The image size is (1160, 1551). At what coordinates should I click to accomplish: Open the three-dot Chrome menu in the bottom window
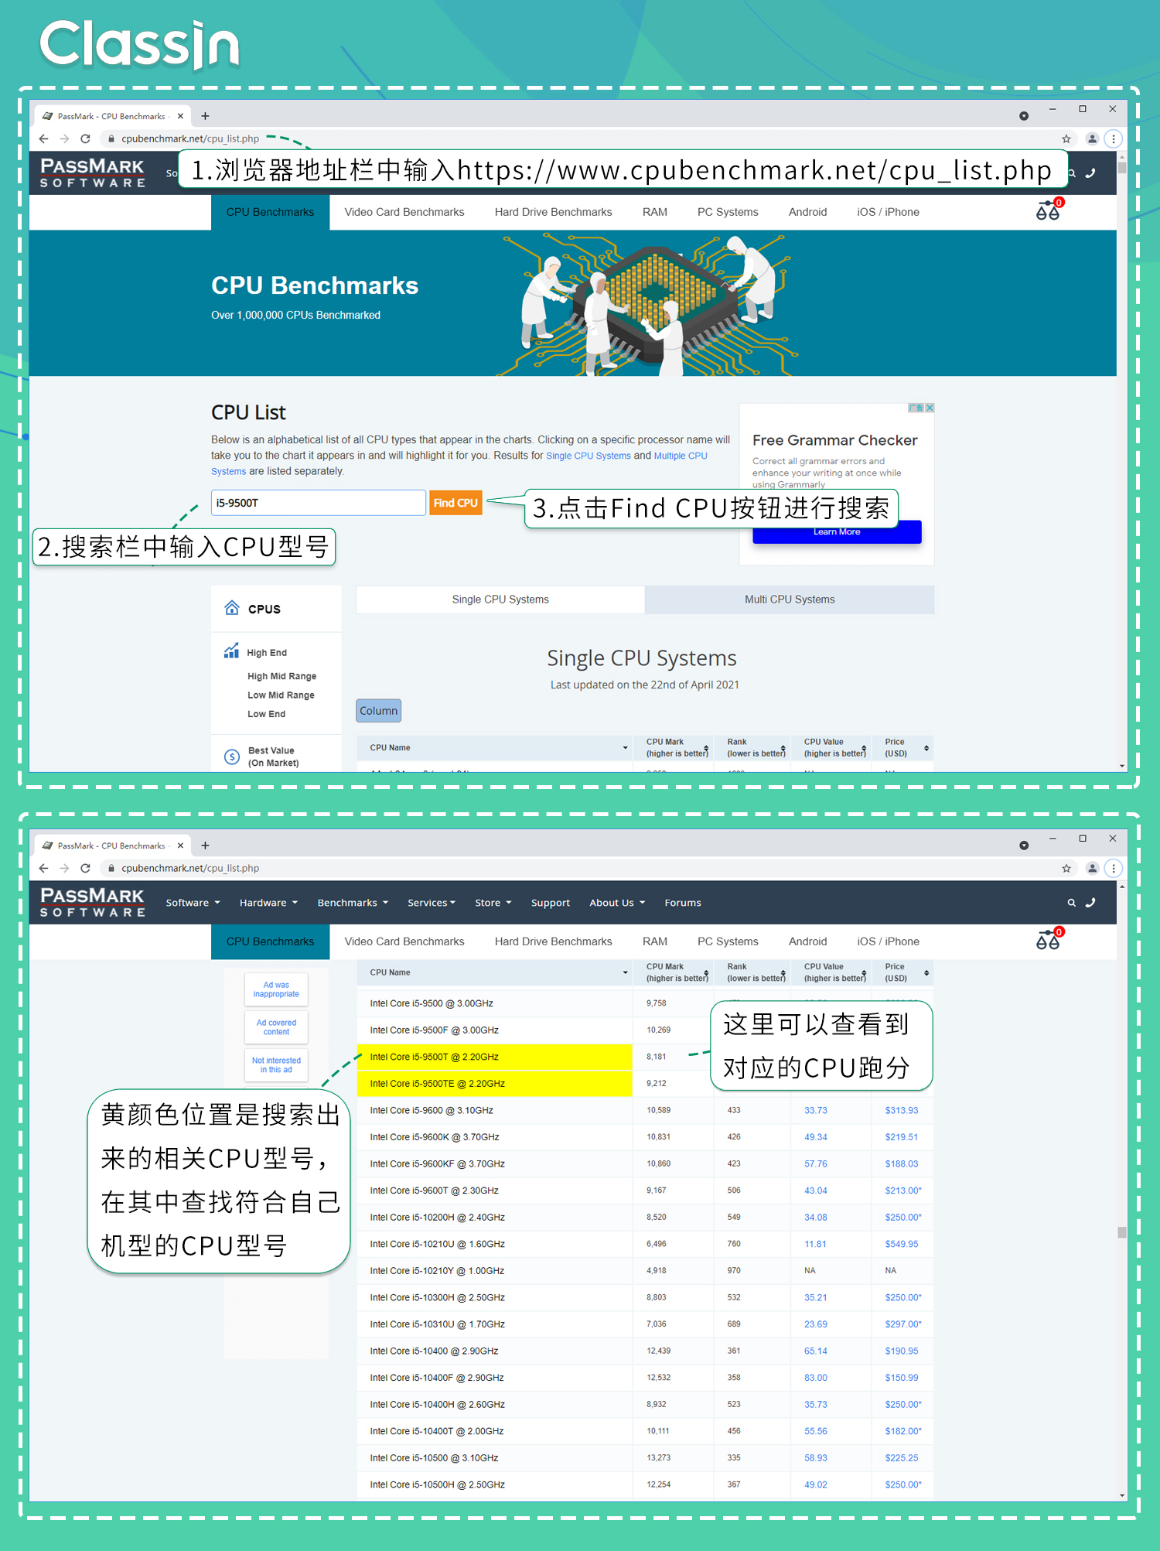[1114, 869]
